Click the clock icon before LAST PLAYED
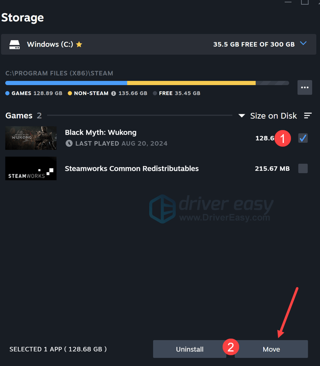Viewport: 320px width, 366px height. pos(69,143)
